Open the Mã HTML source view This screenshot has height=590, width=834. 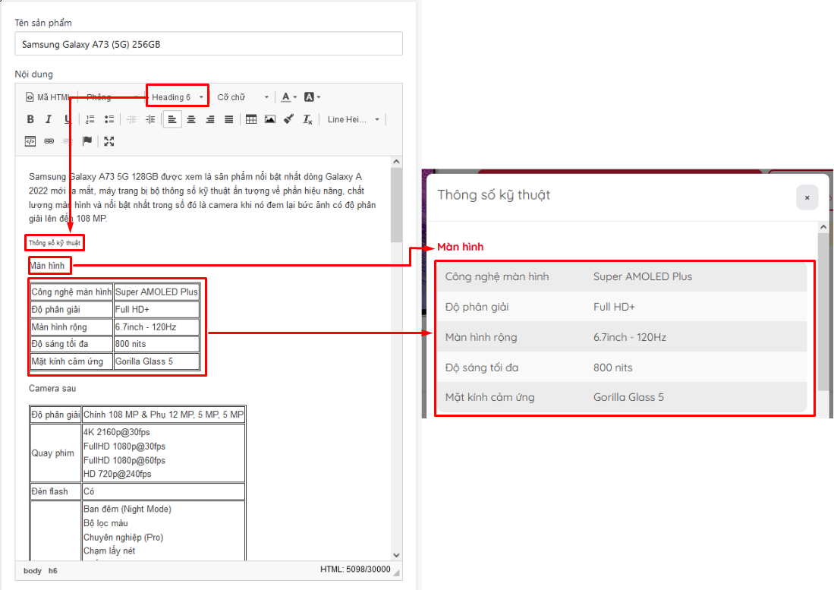[47, 97]
